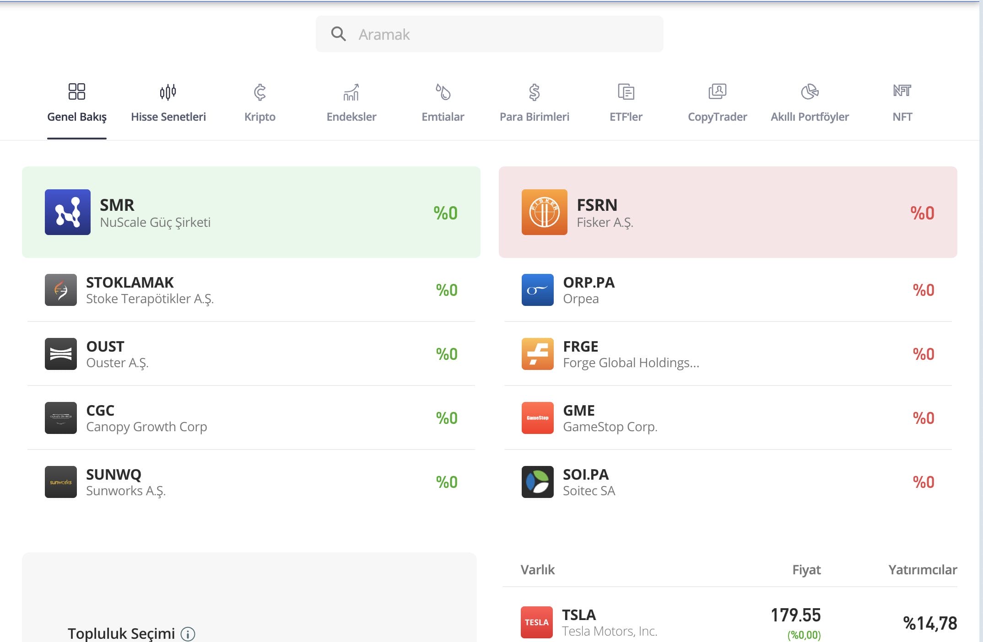Open the NFT section label
Image resolution: width=983 pixels, height=642 pixels.
[x=902, y=117]
